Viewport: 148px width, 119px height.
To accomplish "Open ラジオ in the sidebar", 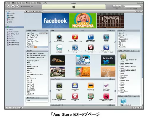I will coord(9,22).
